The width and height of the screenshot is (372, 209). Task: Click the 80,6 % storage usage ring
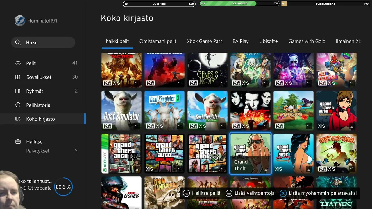click(x=63, y=187)
